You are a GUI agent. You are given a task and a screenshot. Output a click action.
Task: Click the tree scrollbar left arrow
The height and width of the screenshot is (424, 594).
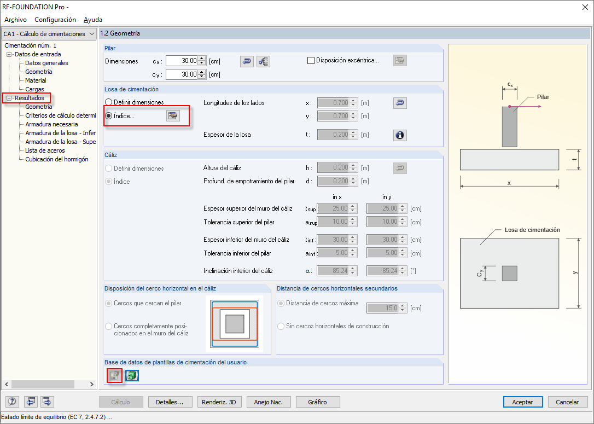pyautogui.click(x=7, y=384)
